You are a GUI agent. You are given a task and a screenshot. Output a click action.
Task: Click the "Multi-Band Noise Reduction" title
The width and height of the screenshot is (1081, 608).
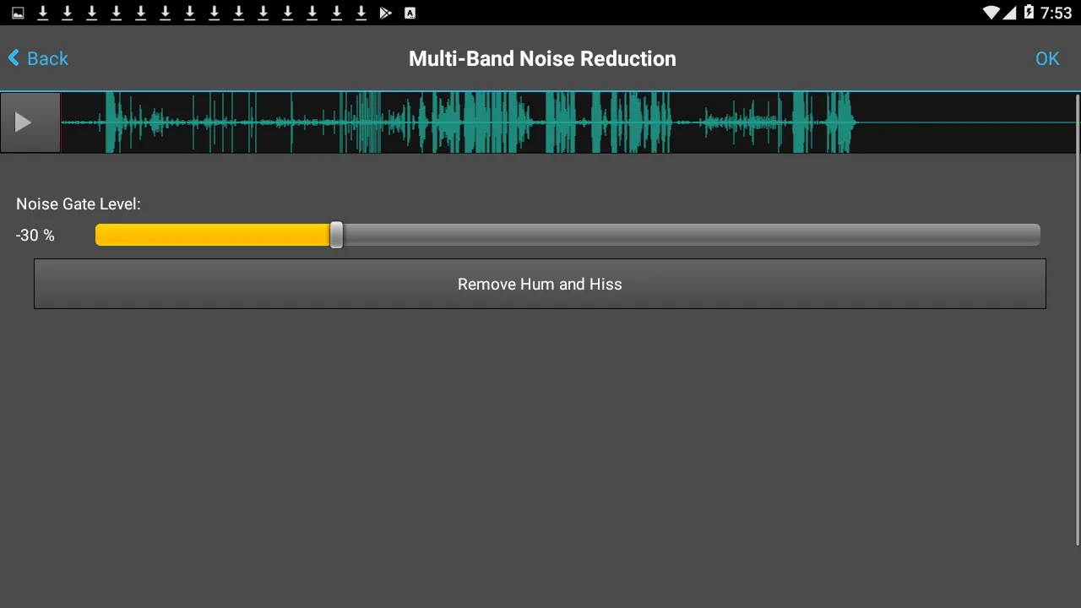coord(542,58)
